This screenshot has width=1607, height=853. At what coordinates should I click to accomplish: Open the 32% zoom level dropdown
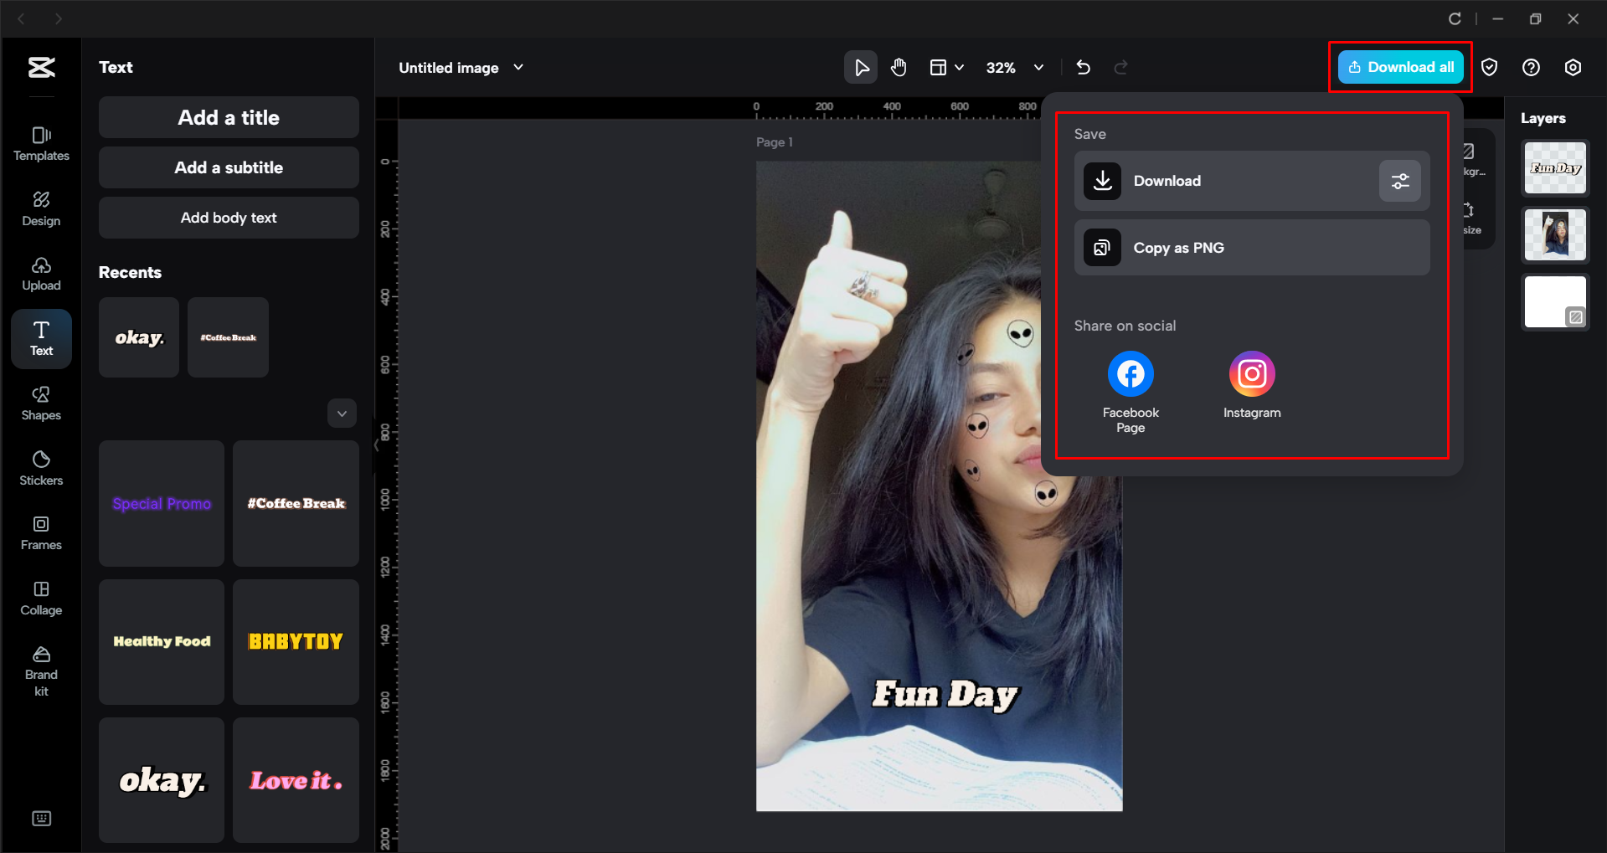coord(1038,67)
